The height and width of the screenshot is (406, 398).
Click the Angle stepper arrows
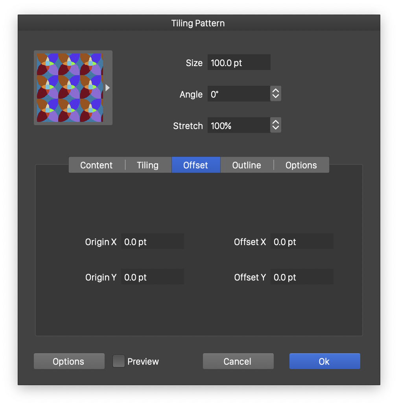pyautogui.click(x=276, y=94)
